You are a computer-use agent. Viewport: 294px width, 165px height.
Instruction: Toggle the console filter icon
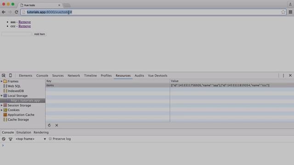coord(11,139)
